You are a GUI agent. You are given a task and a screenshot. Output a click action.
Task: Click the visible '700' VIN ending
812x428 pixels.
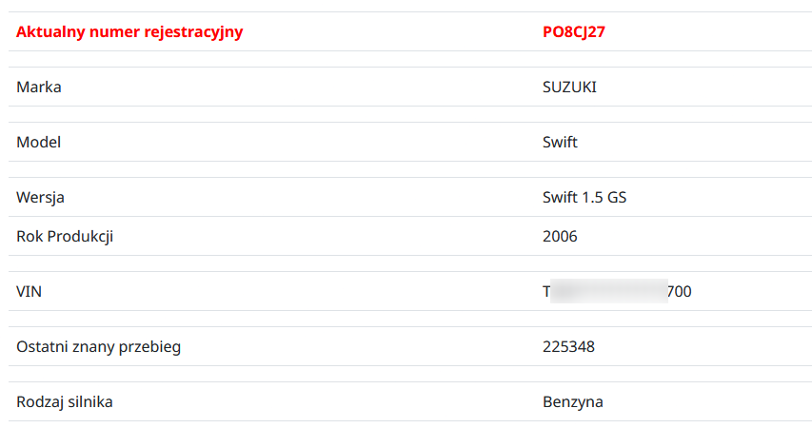[x=679, y=291]
